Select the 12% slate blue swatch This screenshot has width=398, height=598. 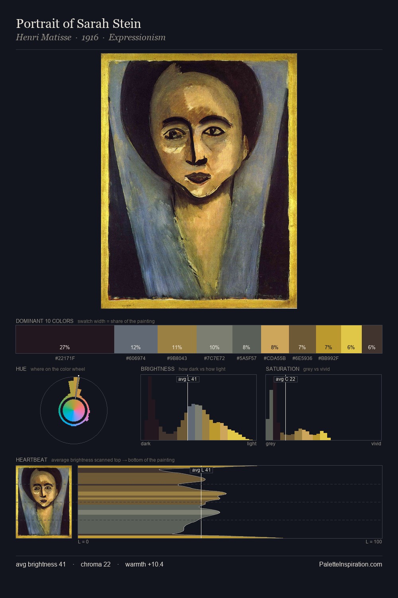[136, 339]
